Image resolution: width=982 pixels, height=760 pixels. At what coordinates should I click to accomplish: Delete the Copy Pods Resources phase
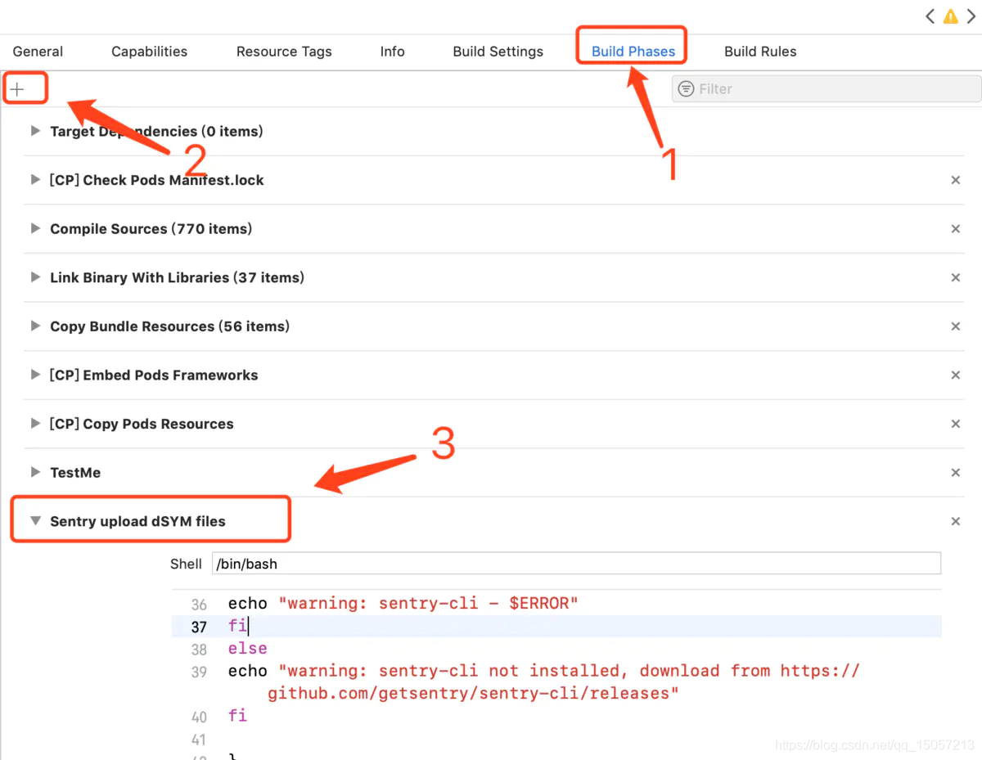pos(955,424)
